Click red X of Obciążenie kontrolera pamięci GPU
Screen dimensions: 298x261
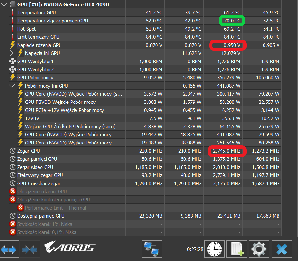point(13,199)
